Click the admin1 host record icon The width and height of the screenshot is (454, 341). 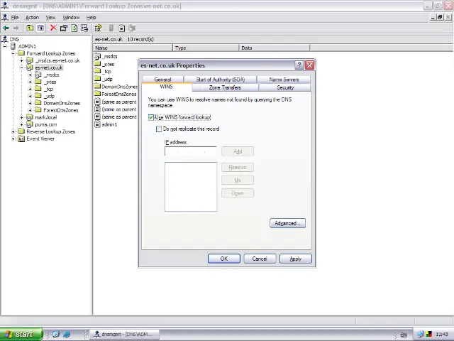pos(98,124)
